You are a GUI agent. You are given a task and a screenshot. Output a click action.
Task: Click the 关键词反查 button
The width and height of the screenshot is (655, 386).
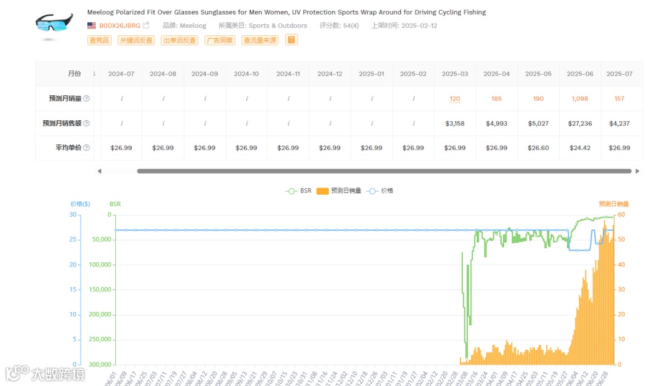(136, 40)
